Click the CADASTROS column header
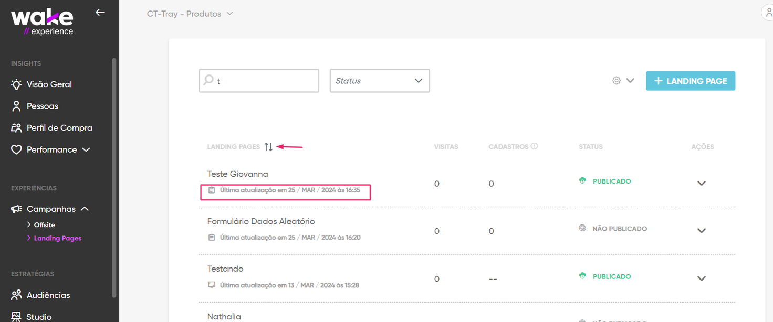 (508, 147)
